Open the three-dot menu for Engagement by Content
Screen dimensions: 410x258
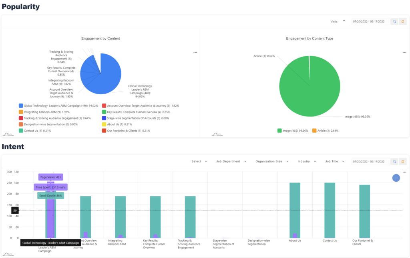(x=195, y=52)
